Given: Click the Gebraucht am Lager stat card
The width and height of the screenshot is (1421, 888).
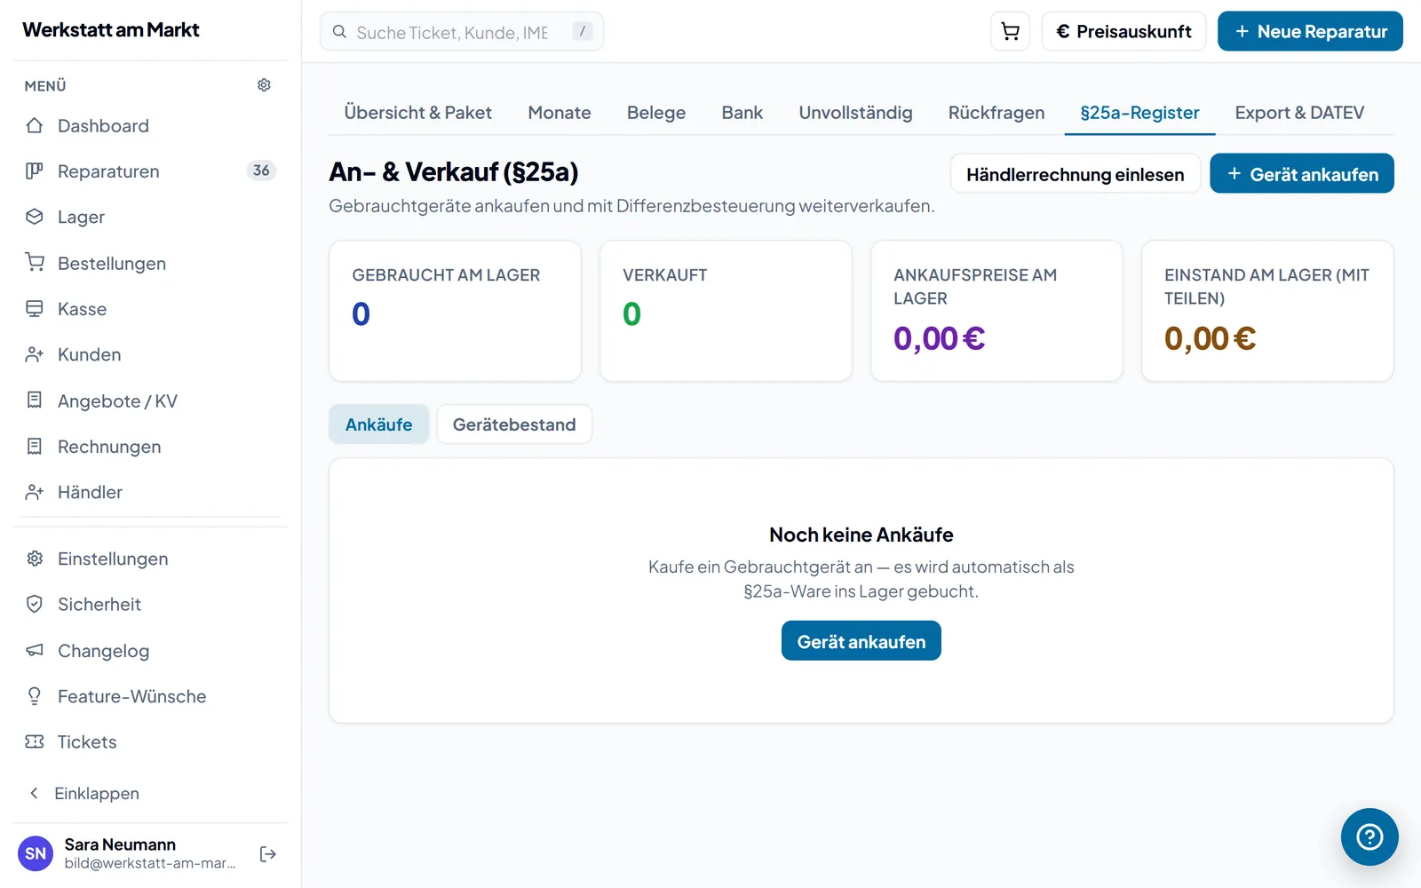Looking at the screenshot, I should coord(455,311).
